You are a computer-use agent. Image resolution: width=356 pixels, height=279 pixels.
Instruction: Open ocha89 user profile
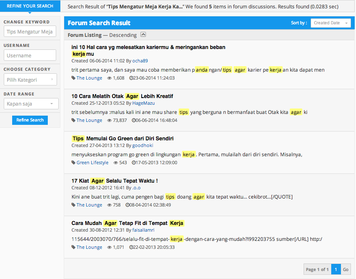pos(140,61)
